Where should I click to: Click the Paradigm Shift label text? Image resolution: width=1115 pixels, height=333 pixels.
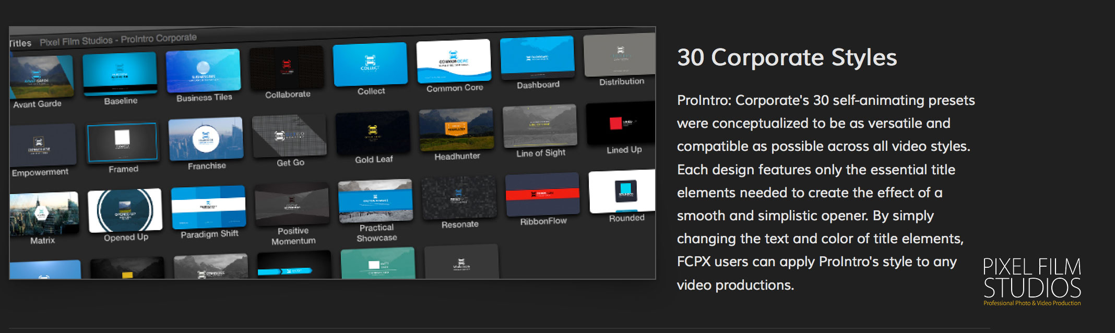tap(209, 234)
